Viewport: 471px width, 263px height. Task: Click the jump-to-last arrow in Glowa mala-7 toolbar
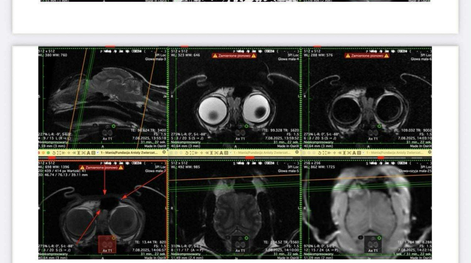pos(74,153)
